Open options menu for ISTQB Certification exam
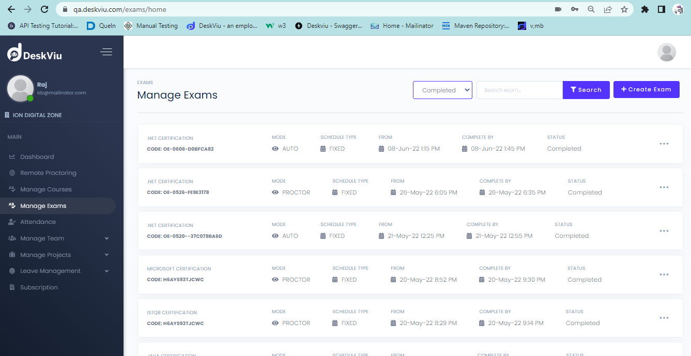Image resolution: width=691 pixels, height=356 pixels. [664, 318]
